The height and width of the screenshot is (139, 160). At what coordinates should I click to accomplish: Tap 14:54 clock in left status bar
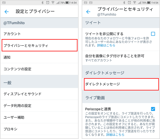73,3
